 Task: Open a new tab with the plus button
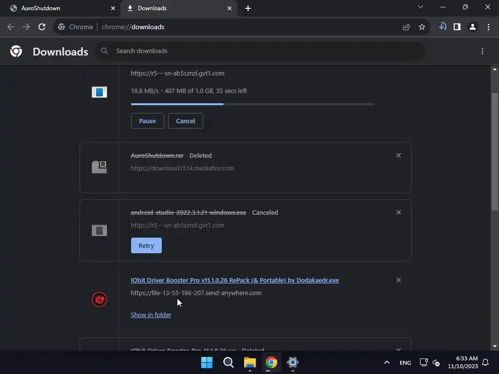[248, 8]
